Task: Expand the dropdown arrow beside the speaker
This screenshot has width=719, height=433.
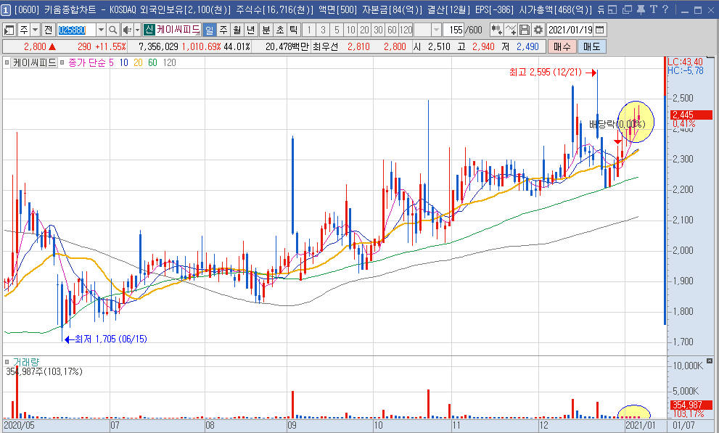Action: (x=136, y=30)
